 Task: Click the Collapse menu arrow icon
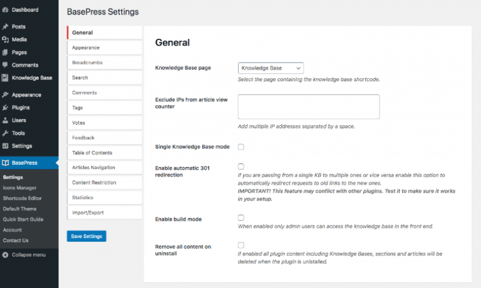[x=5, y=255]
